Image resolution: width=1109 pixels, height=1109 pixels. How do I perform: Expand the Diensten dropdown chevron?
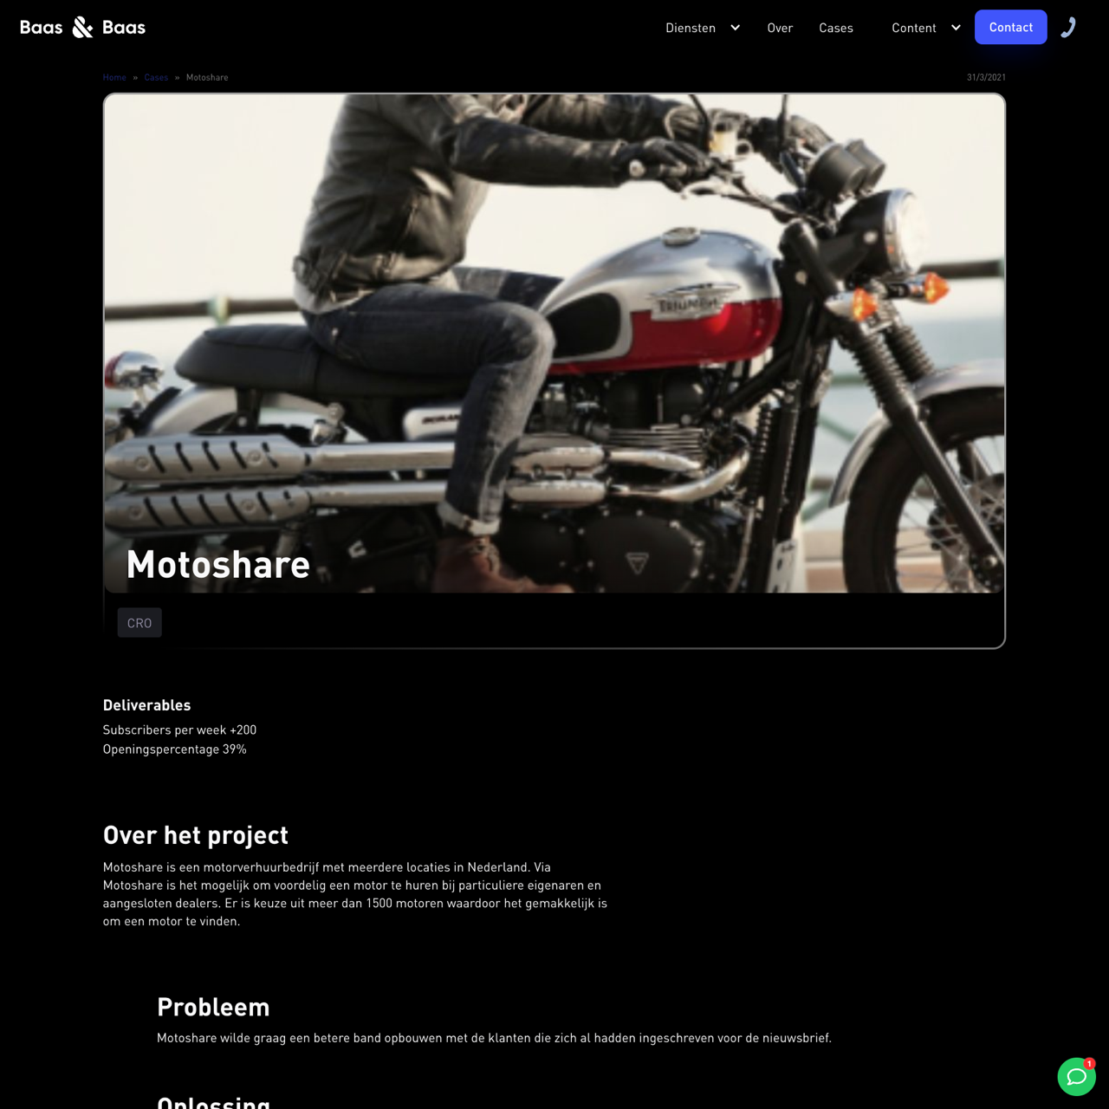point(735,28)
